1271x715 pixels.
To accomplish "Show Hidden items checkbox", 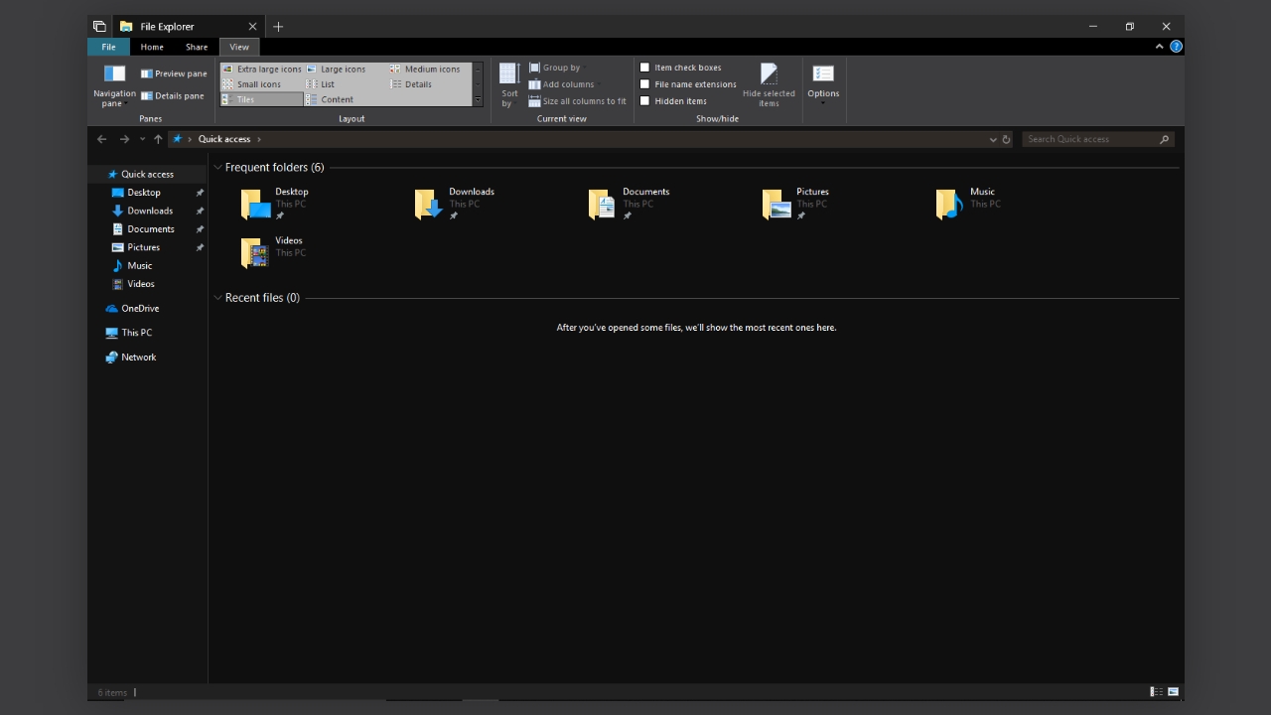I will coord(645,101).
